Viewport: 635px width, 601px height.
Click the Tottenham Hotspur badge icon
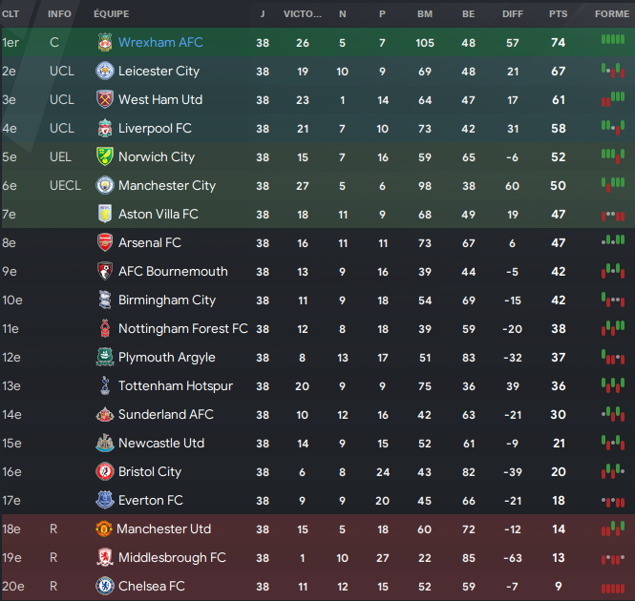[105, 386]
